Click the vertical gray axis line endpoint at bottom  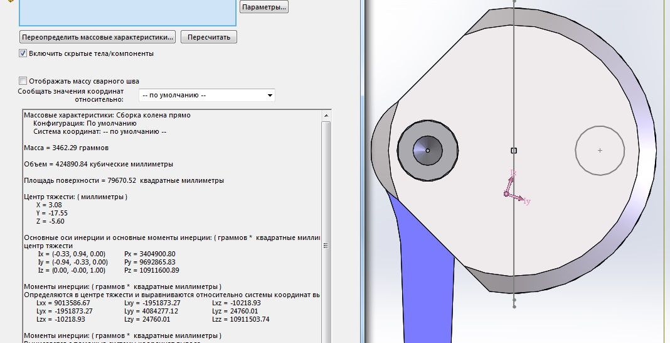(514, 307)
